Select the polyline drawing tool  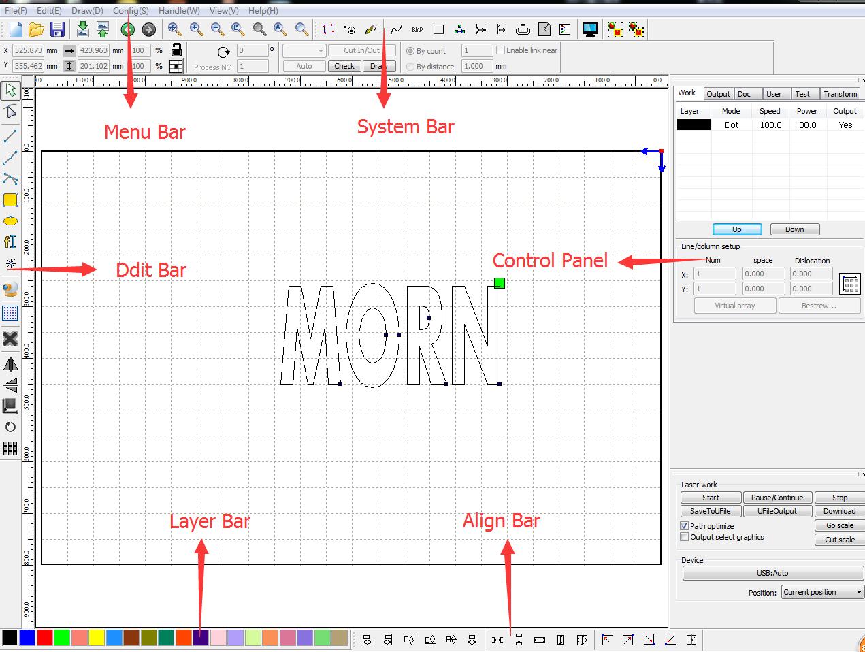10,158
